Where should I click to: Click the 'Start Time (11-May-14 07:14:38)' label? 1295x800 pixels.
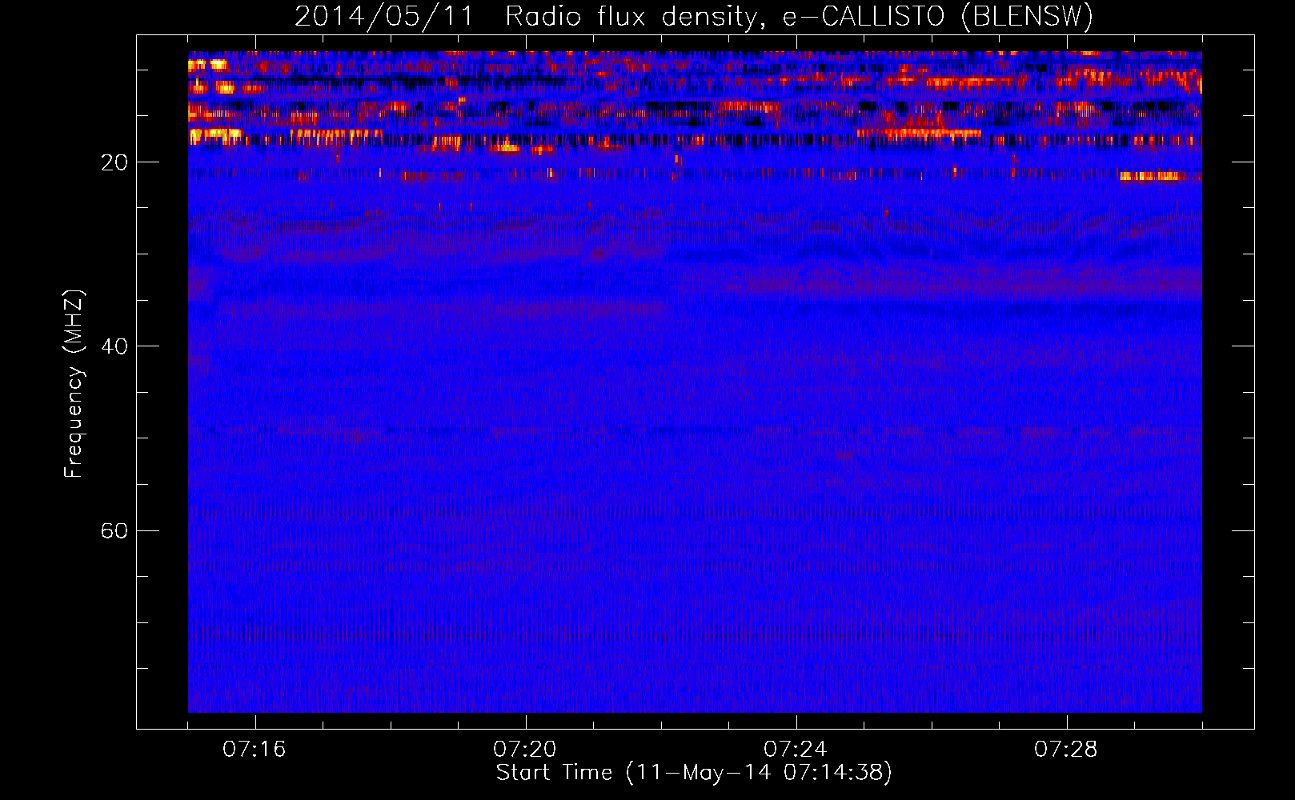693,773
